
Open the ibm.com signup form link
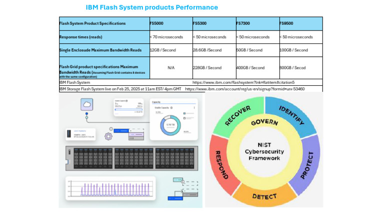tap(245, 89)
